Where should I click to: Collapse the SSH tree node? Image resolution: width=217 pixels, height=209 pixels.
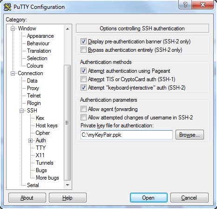[x=22, y=111]
